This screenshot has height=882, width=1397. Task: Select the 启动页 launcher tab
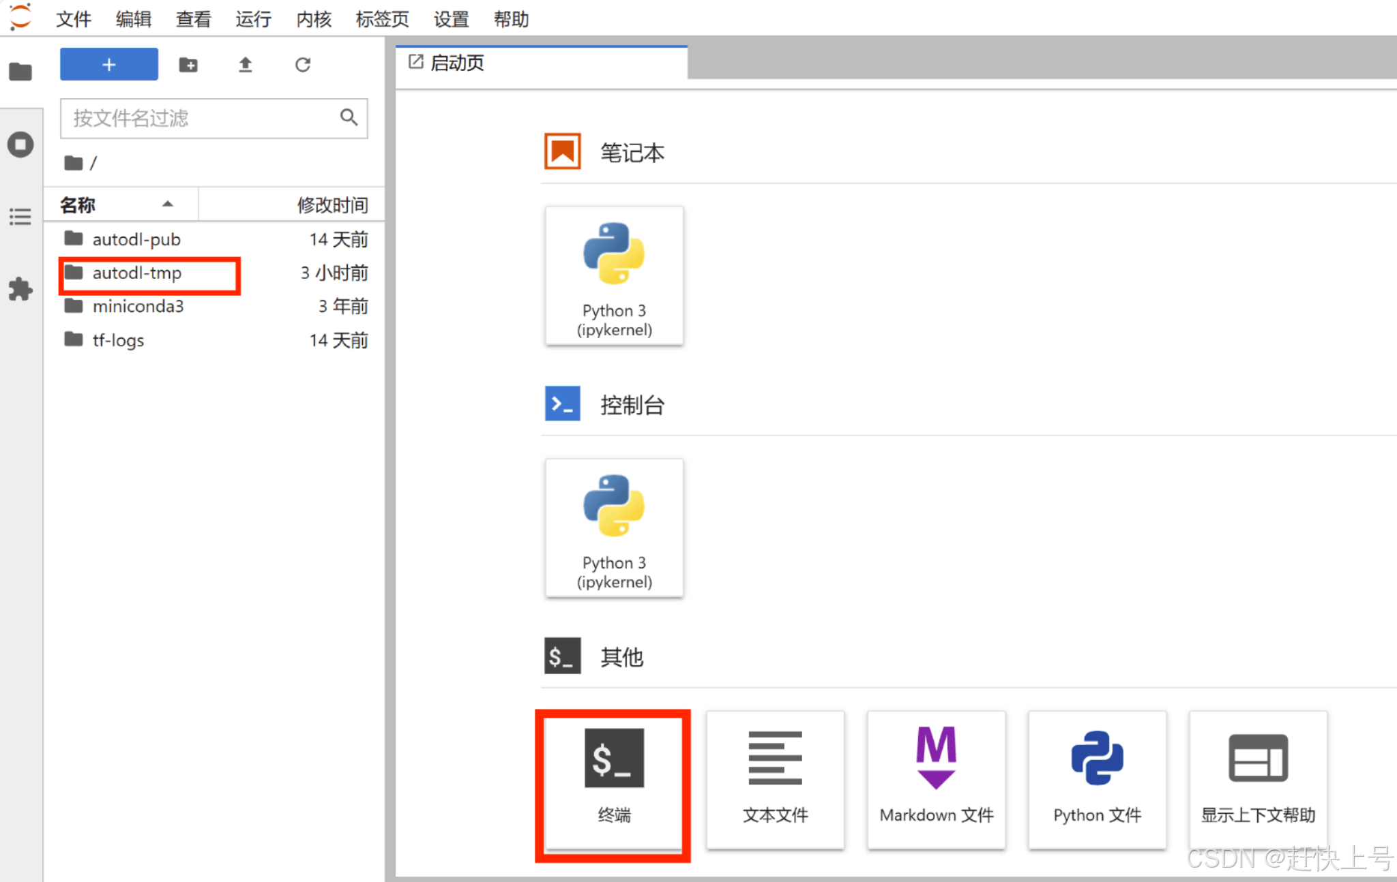point(457,63)
